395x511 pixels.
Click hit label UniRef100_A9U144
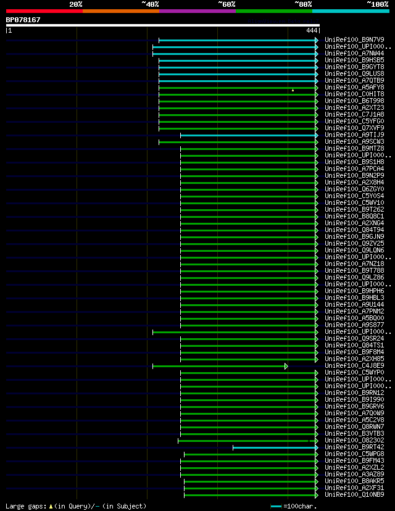click(x=354, y=305)
